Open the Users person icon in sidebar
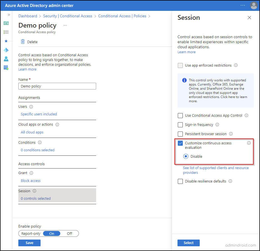The width and height of the screenshot is (260, 251). 6,59
